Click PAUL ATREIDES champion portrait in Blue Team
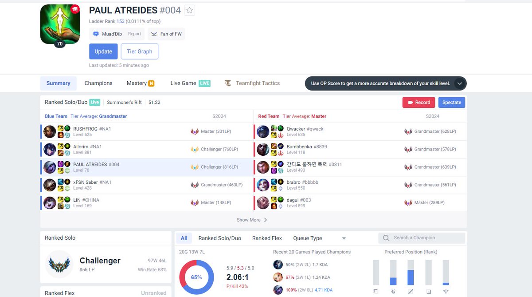The width and height of the screenshot is (532, 297). coord(50,167)
